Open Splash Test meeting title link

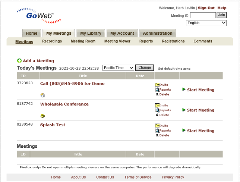tap(53, 125)
